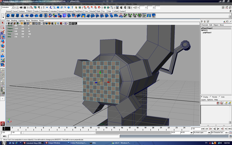The height and width of the screenshot is (145, 232).
Task: Open the Shading menu in viewport panel
Action: coord(14,21)
